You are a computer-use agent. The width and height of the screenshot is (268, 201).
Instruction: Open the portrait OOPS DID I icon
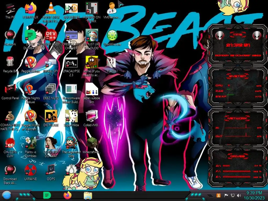point(51,143)
